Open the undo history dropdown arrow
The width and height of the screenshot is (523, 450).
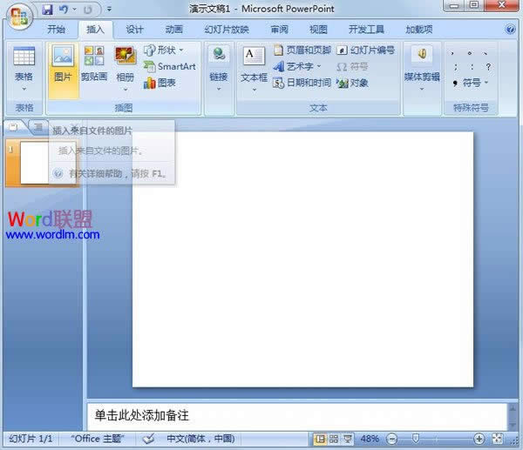(x=74, y=10)
